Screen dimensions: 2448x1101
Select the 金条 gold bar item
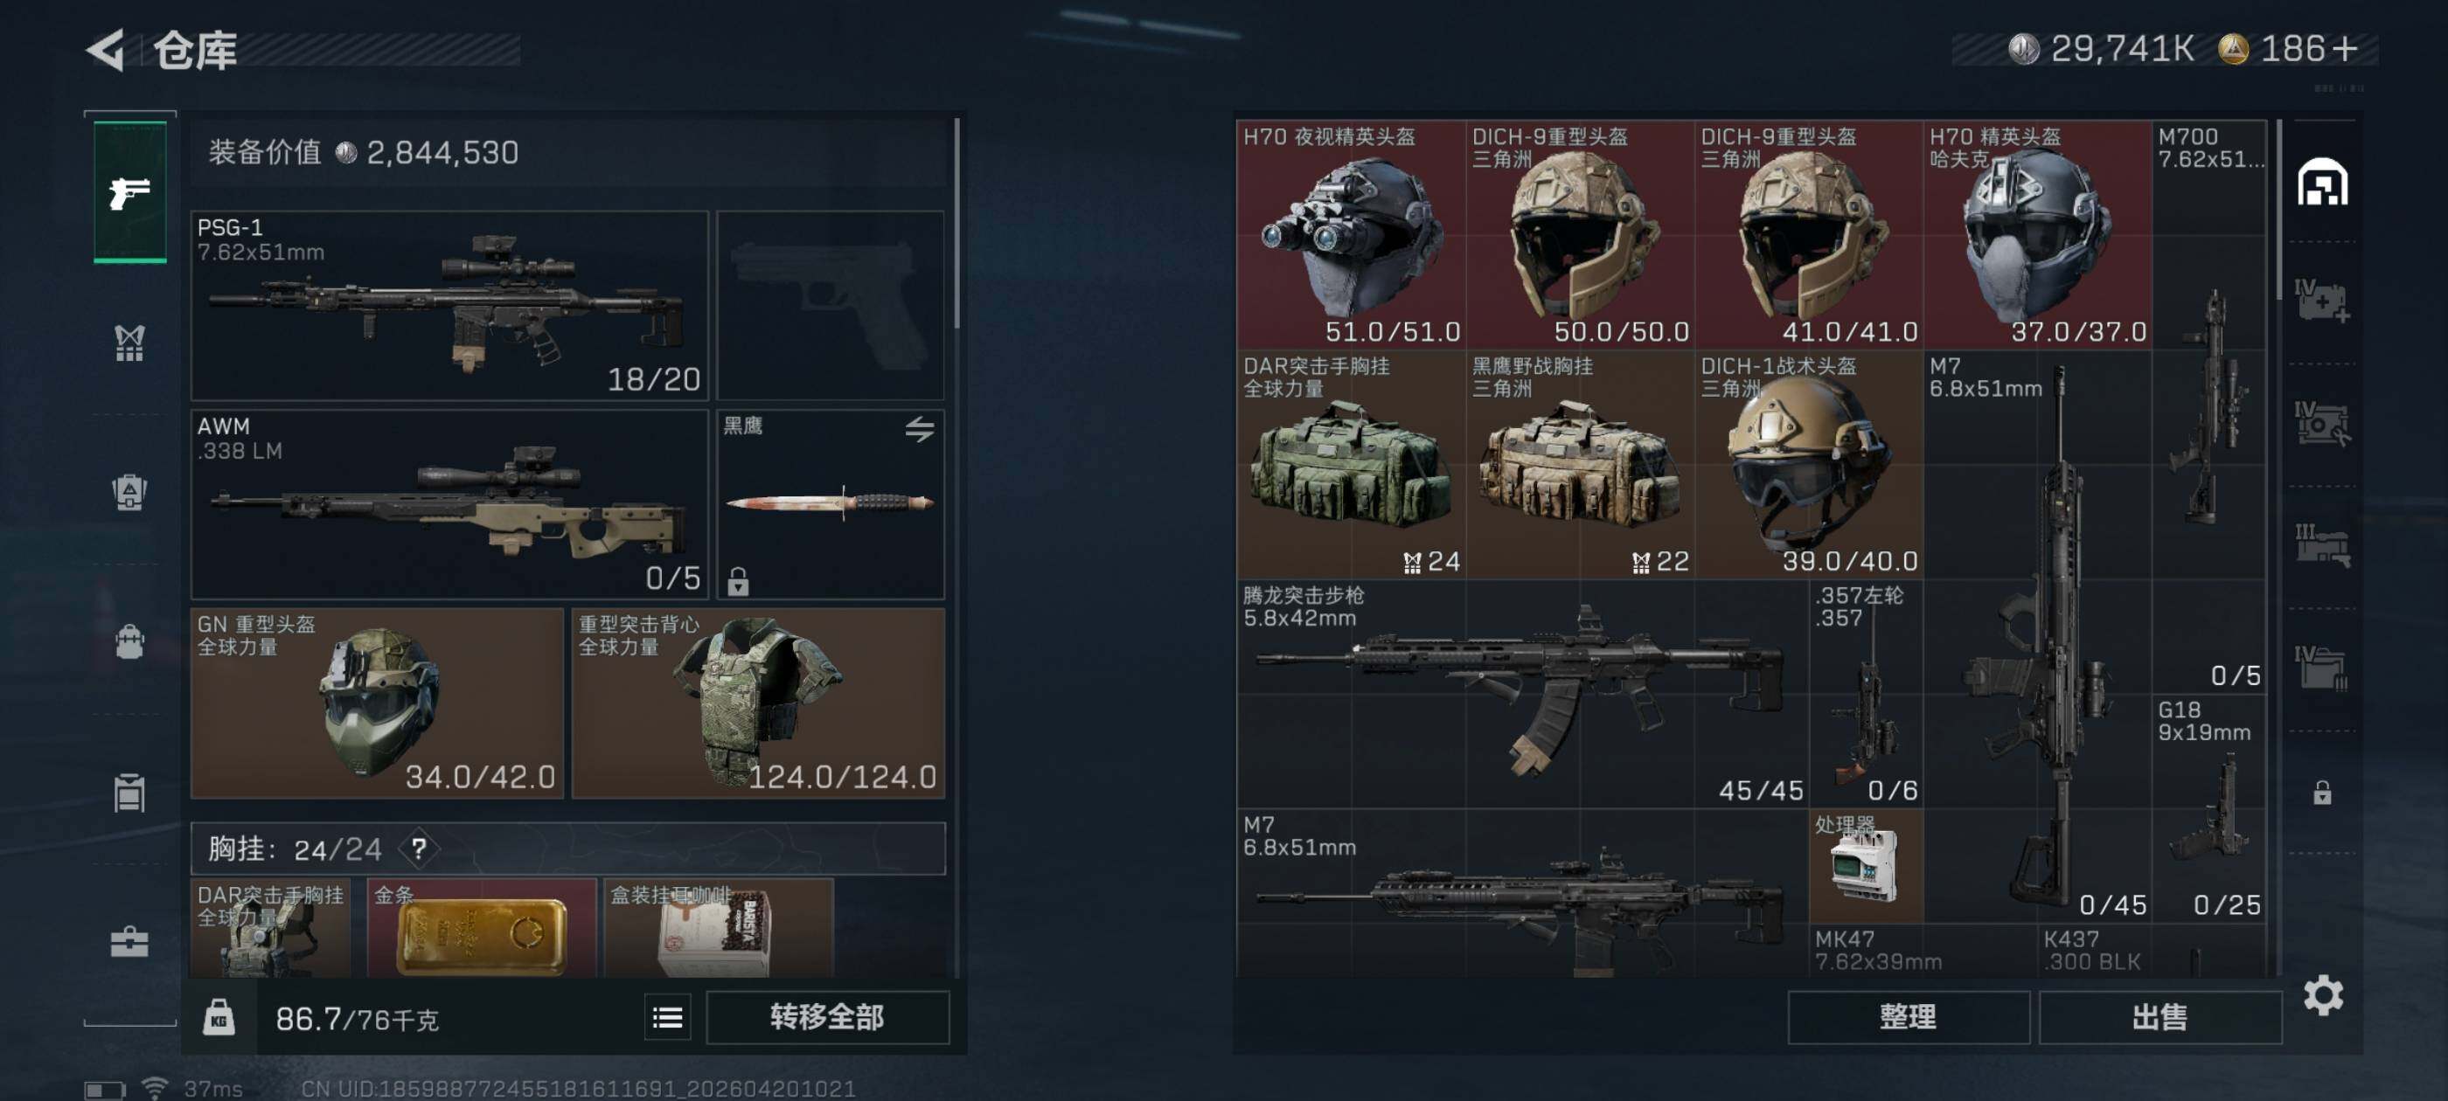[482, 928]
